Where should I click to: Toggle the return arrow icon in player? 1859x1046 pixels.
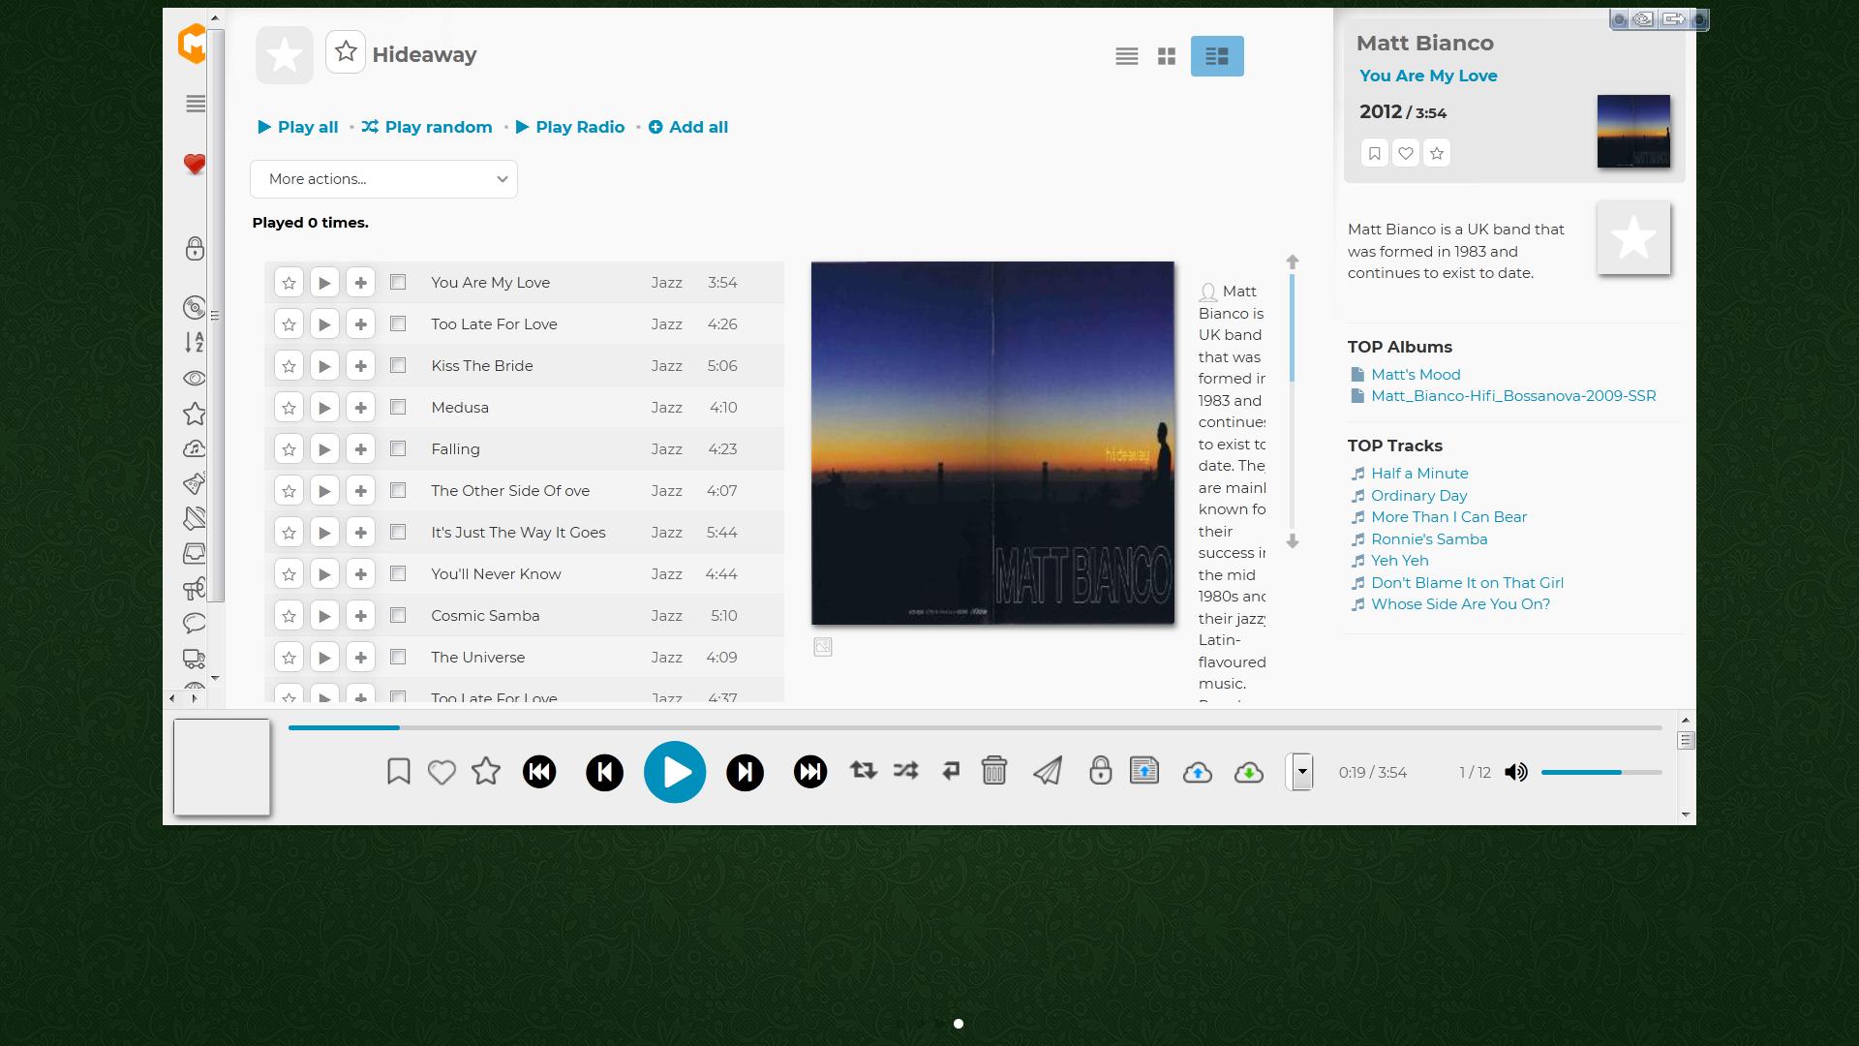[x=951, y=771]
